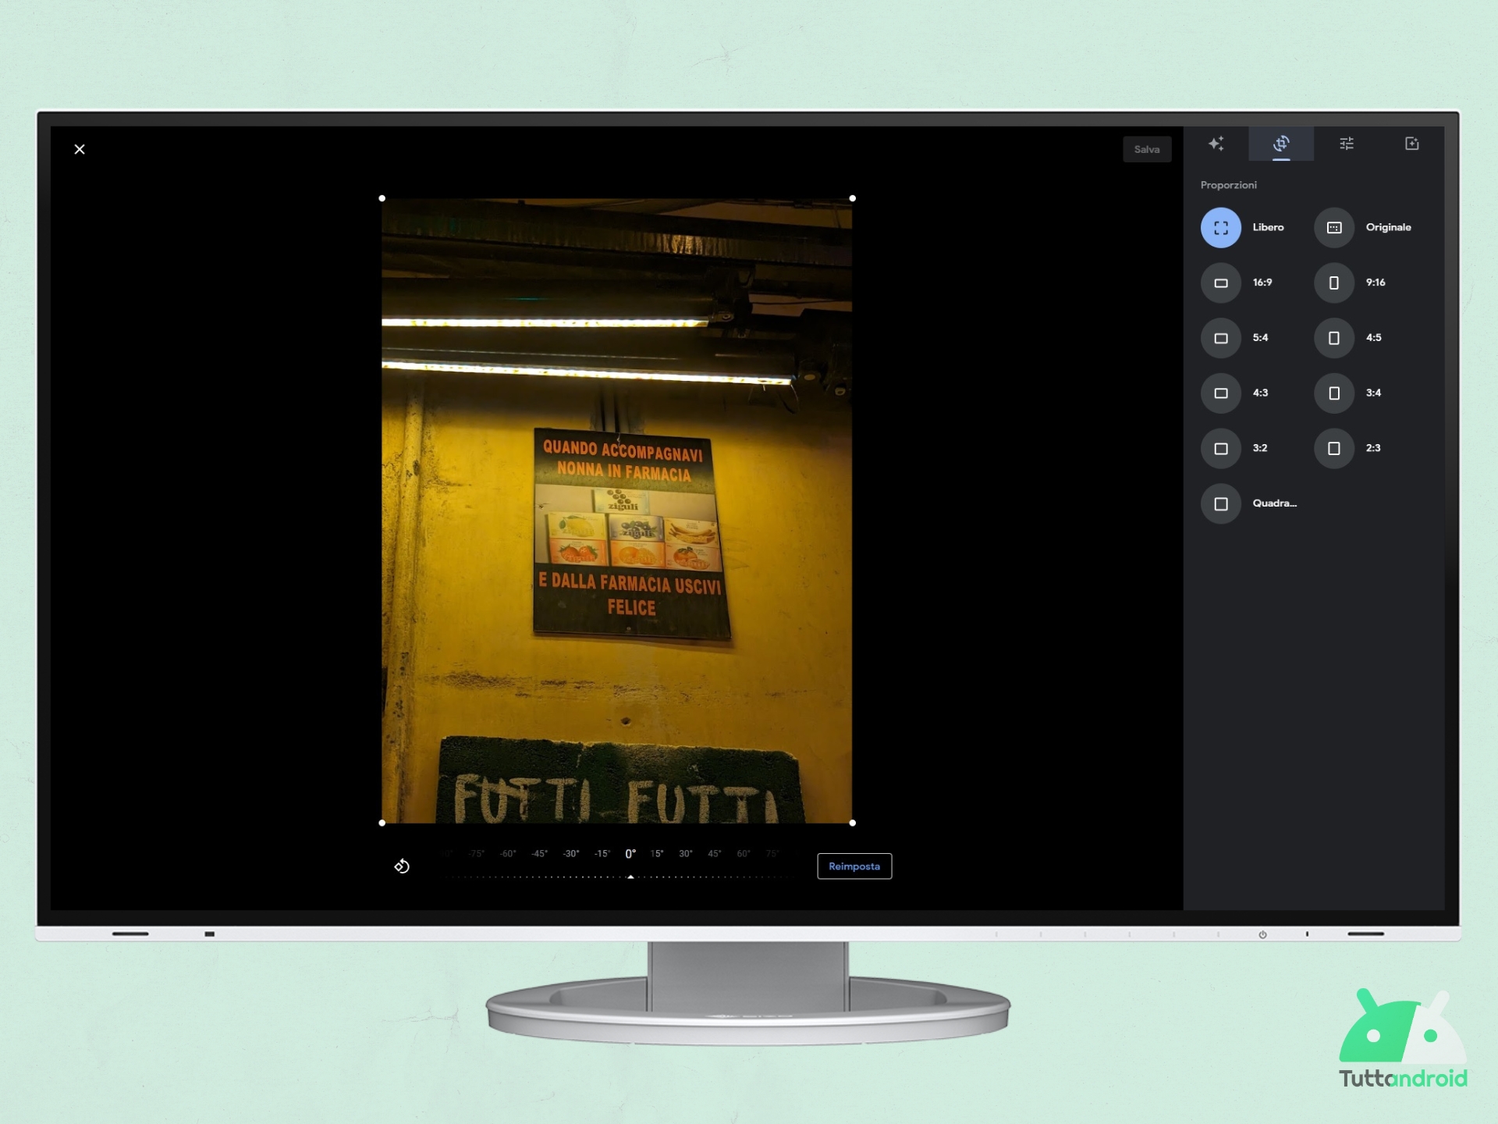Close the editor with the X

click(80, 149)
